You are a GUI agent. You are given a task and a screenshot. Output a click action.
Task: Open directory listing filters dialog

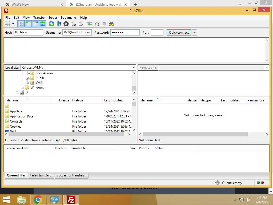90,24
